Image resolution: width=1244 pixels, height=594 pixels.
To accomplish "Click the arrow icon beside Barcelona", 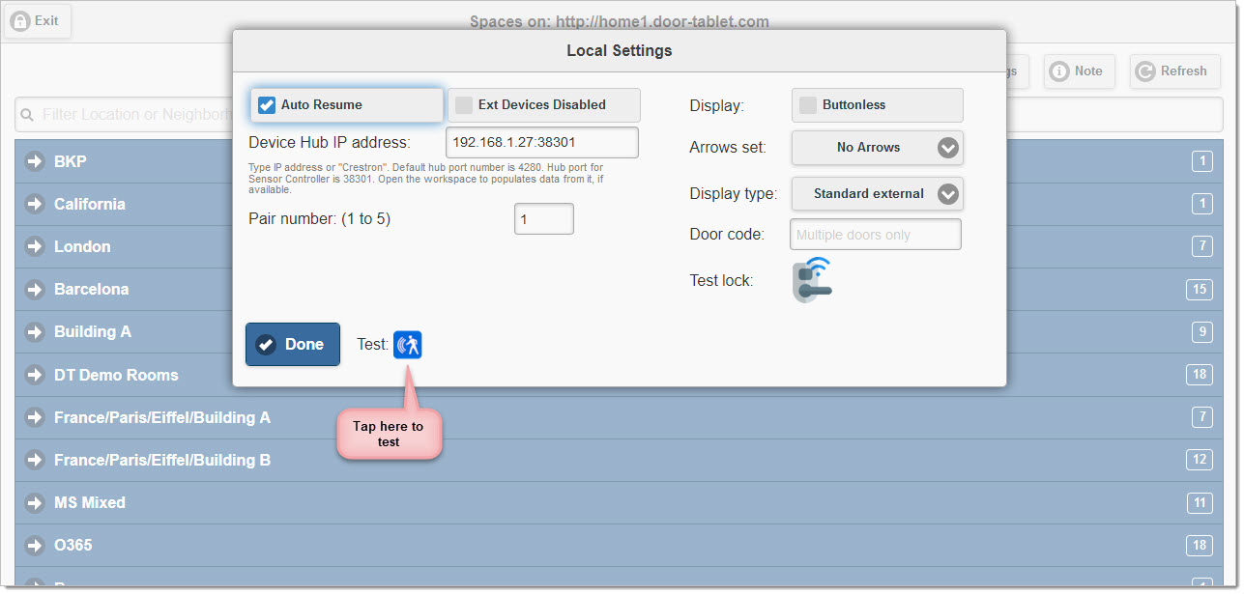I will click(x=35, y=289).
